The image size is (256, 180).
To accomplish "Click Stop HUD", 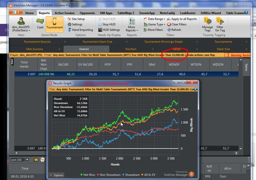I will click(107, 25).
